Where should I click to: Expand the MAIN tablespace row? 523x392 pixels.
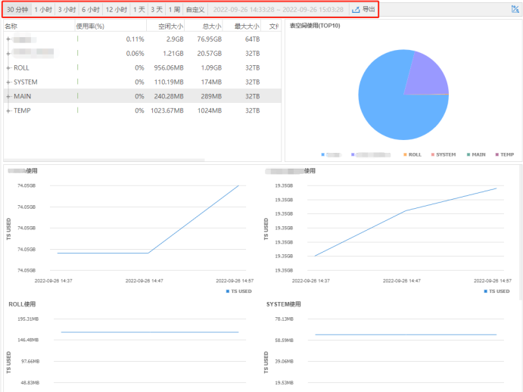click(x=8, y=96)
